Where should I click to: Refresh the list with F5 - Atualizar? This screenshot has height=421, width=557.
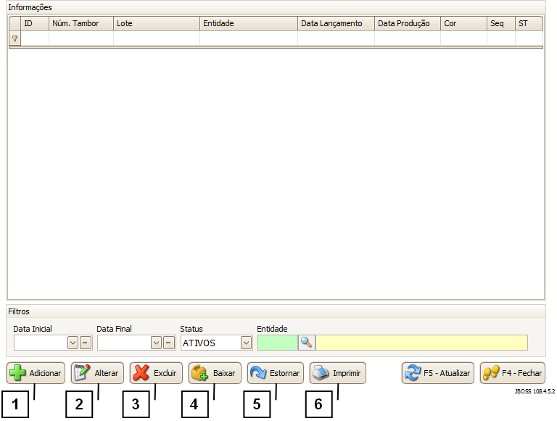[x=437, y=373]
